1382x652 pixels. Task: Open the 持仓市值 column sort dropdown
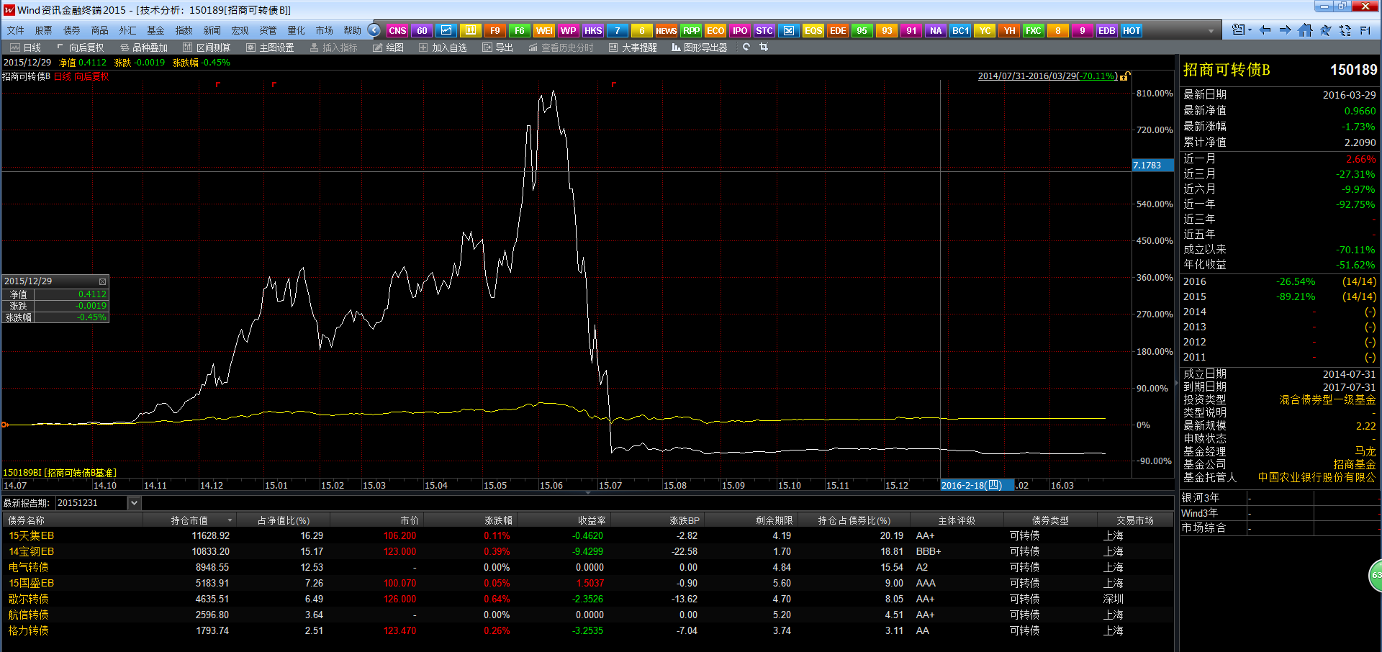[x=230, y=520]
